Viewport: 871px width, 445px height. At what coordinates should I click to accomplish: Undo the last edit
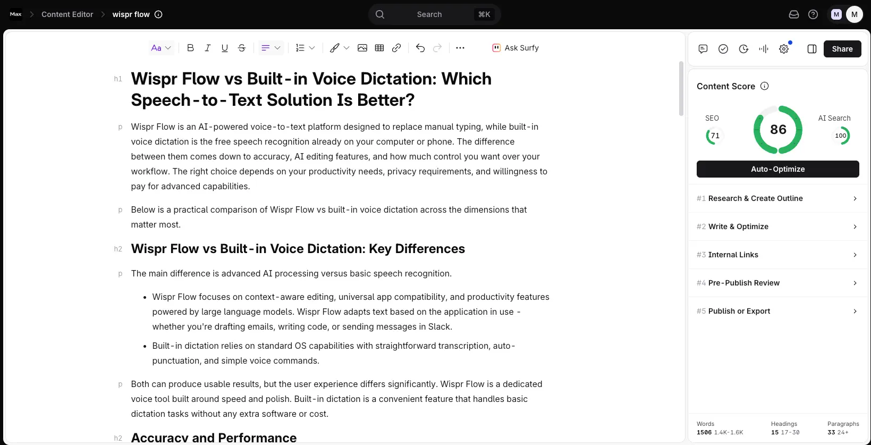pyautogui.click(x=420, y=48)
